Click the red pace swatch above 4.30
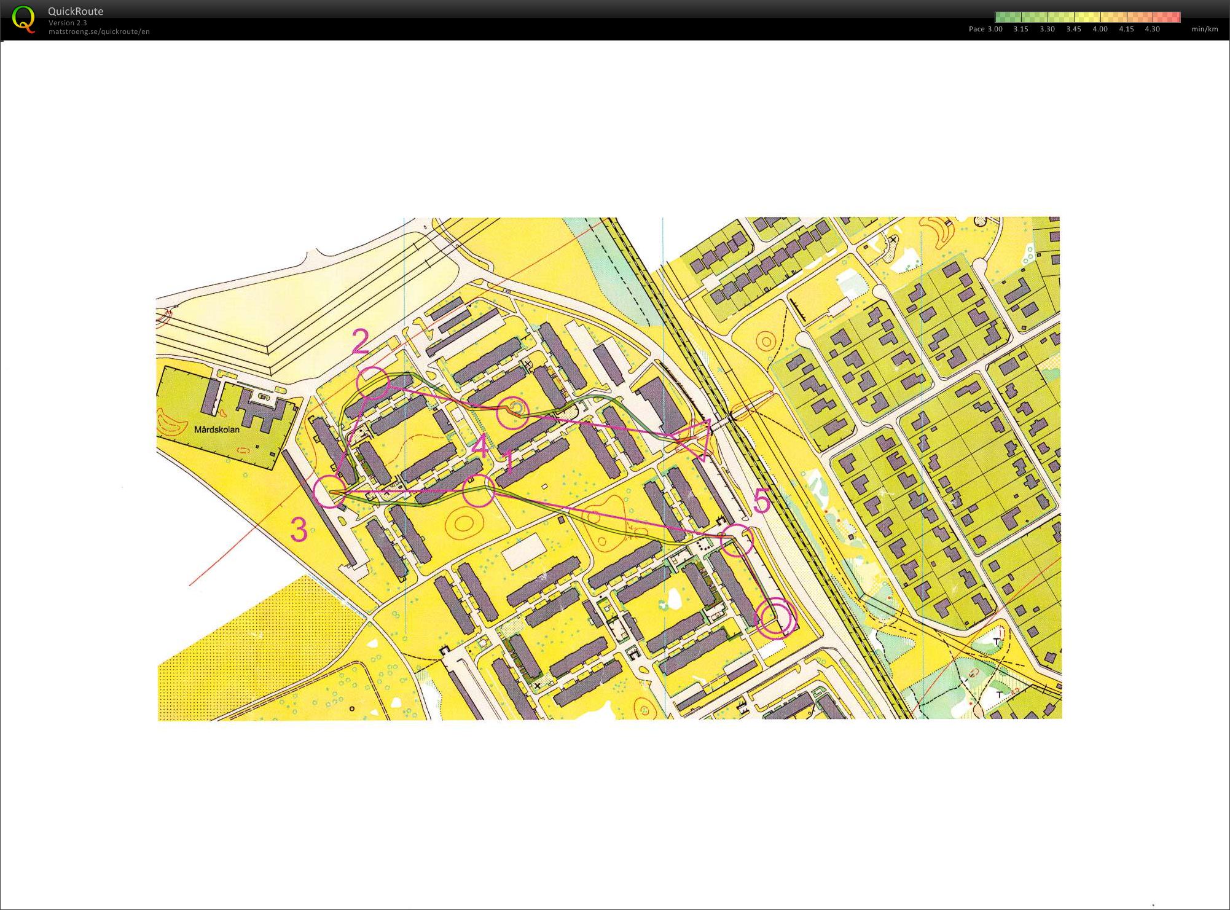Screen dimensions: 1230x910 (1167, 17)
